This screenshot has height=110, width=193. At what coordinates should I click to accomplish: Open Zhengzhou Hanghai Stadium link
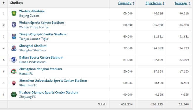point(41,69)
